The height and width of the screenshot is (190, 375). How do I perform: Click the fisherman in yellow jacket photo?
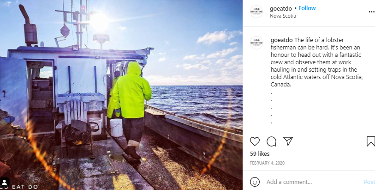(x=121, y=95)
